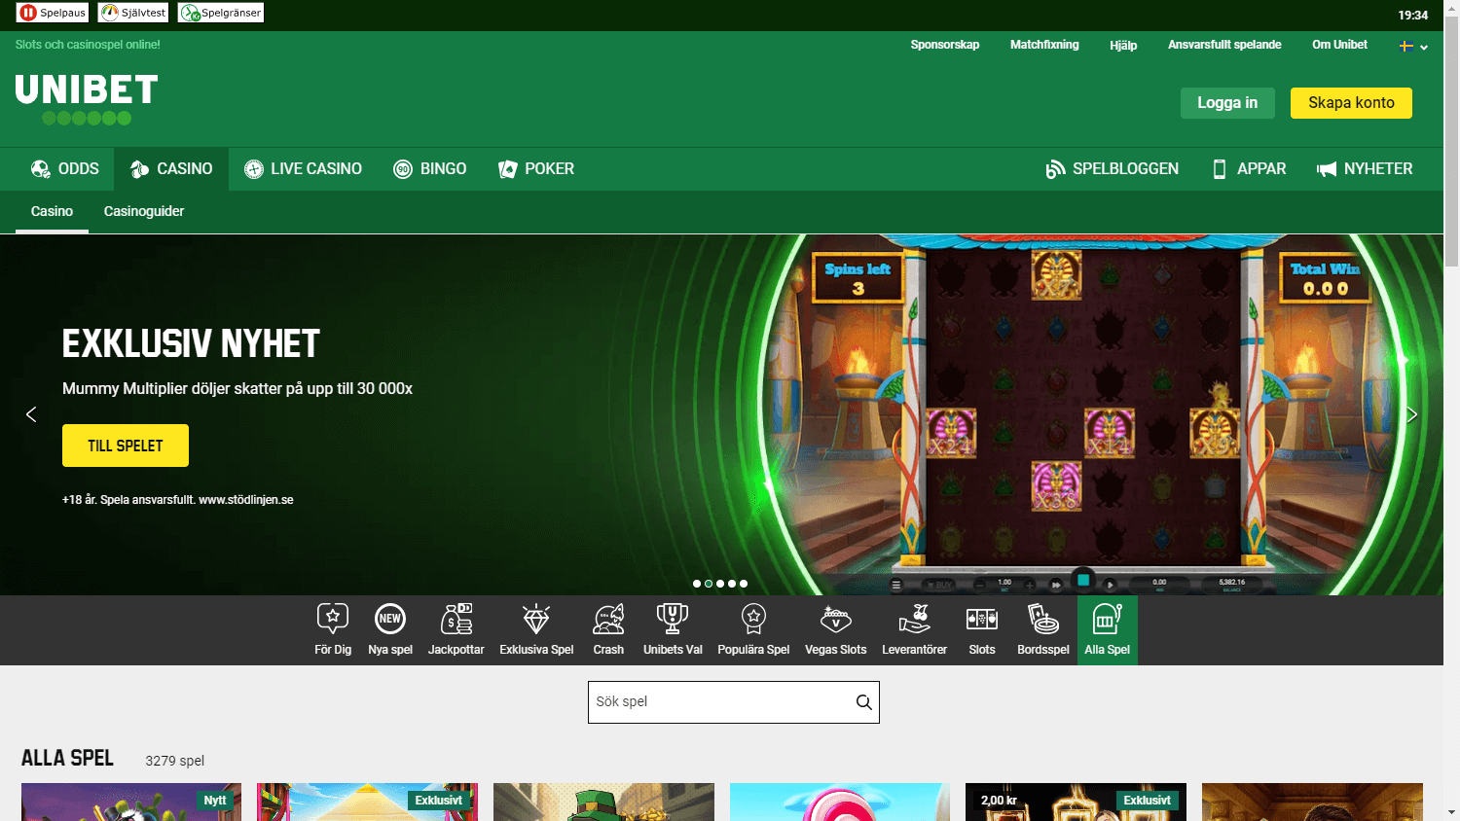Open the Exklusiva Spel category
The image size is (1460, 821).
[536, 630]
